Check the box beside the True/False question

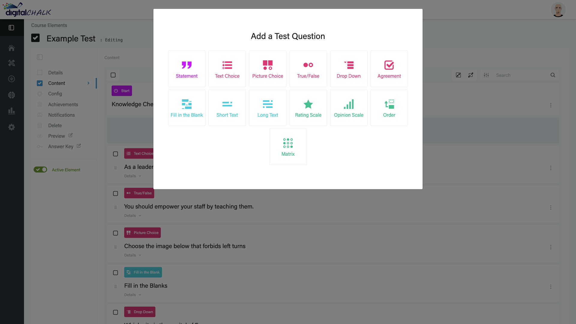coord(115,193)
